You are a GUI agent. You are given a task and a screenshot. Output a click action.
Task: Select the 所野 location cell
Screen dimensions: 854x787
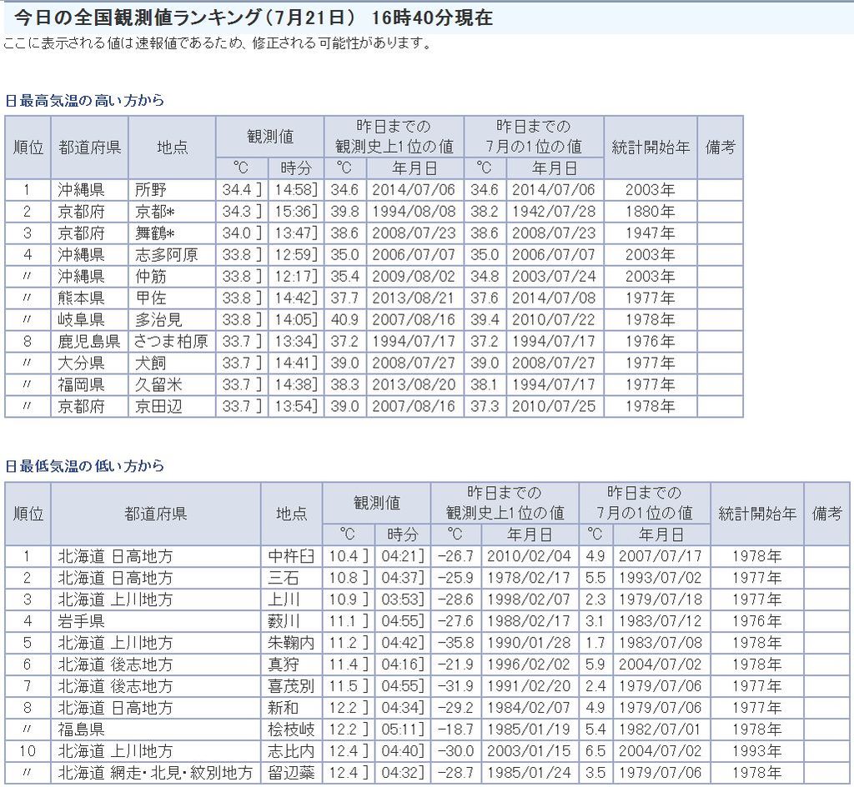pos(151,190)
